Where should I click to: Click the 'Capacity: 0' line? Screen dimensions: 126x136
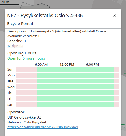coord(16,41)
